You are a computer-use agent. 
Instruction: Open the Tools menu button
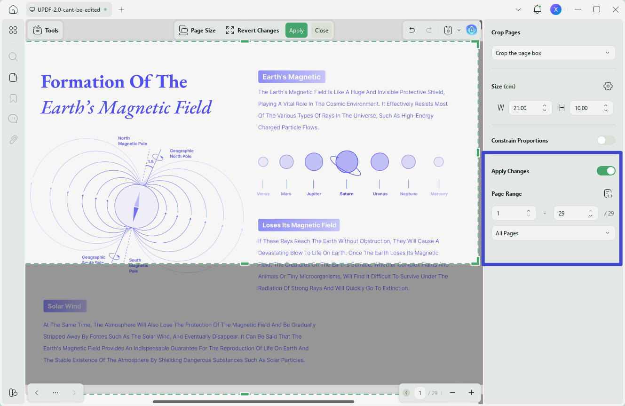[46, 30]
